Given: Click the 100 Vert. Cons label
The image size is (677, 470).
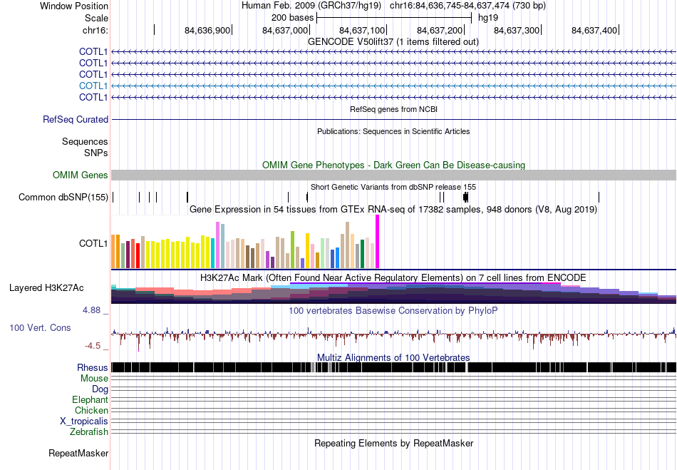Looking at the screenshot, I should [40, 328].
